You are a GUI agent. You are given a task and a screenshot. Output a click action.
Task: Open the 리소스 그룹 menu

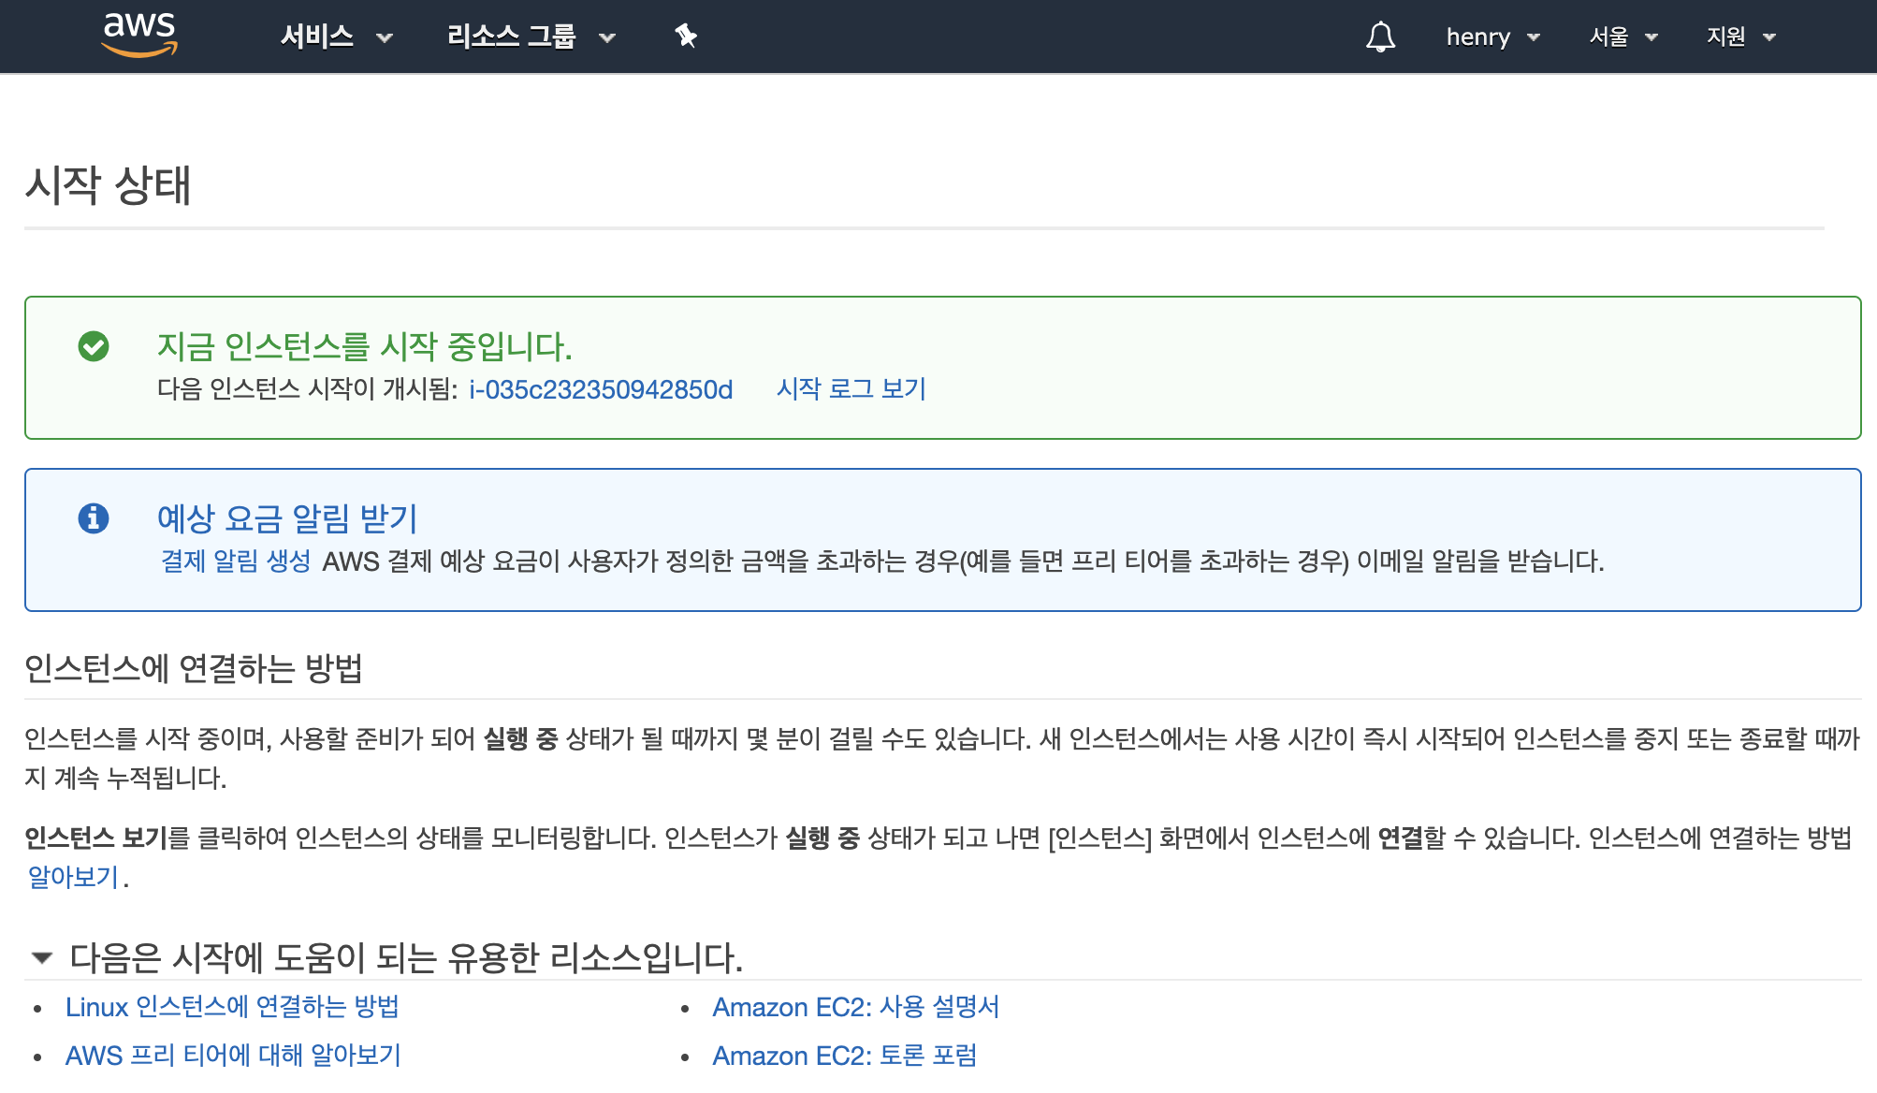pos(530,36)
